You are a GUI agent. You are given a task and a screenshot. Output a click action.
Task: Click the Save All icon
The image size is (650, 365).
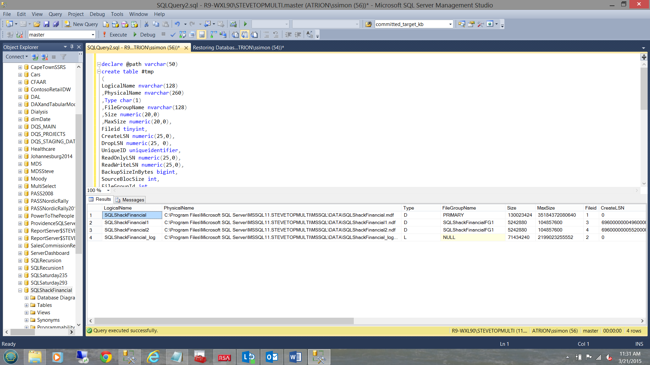[56, 24]
